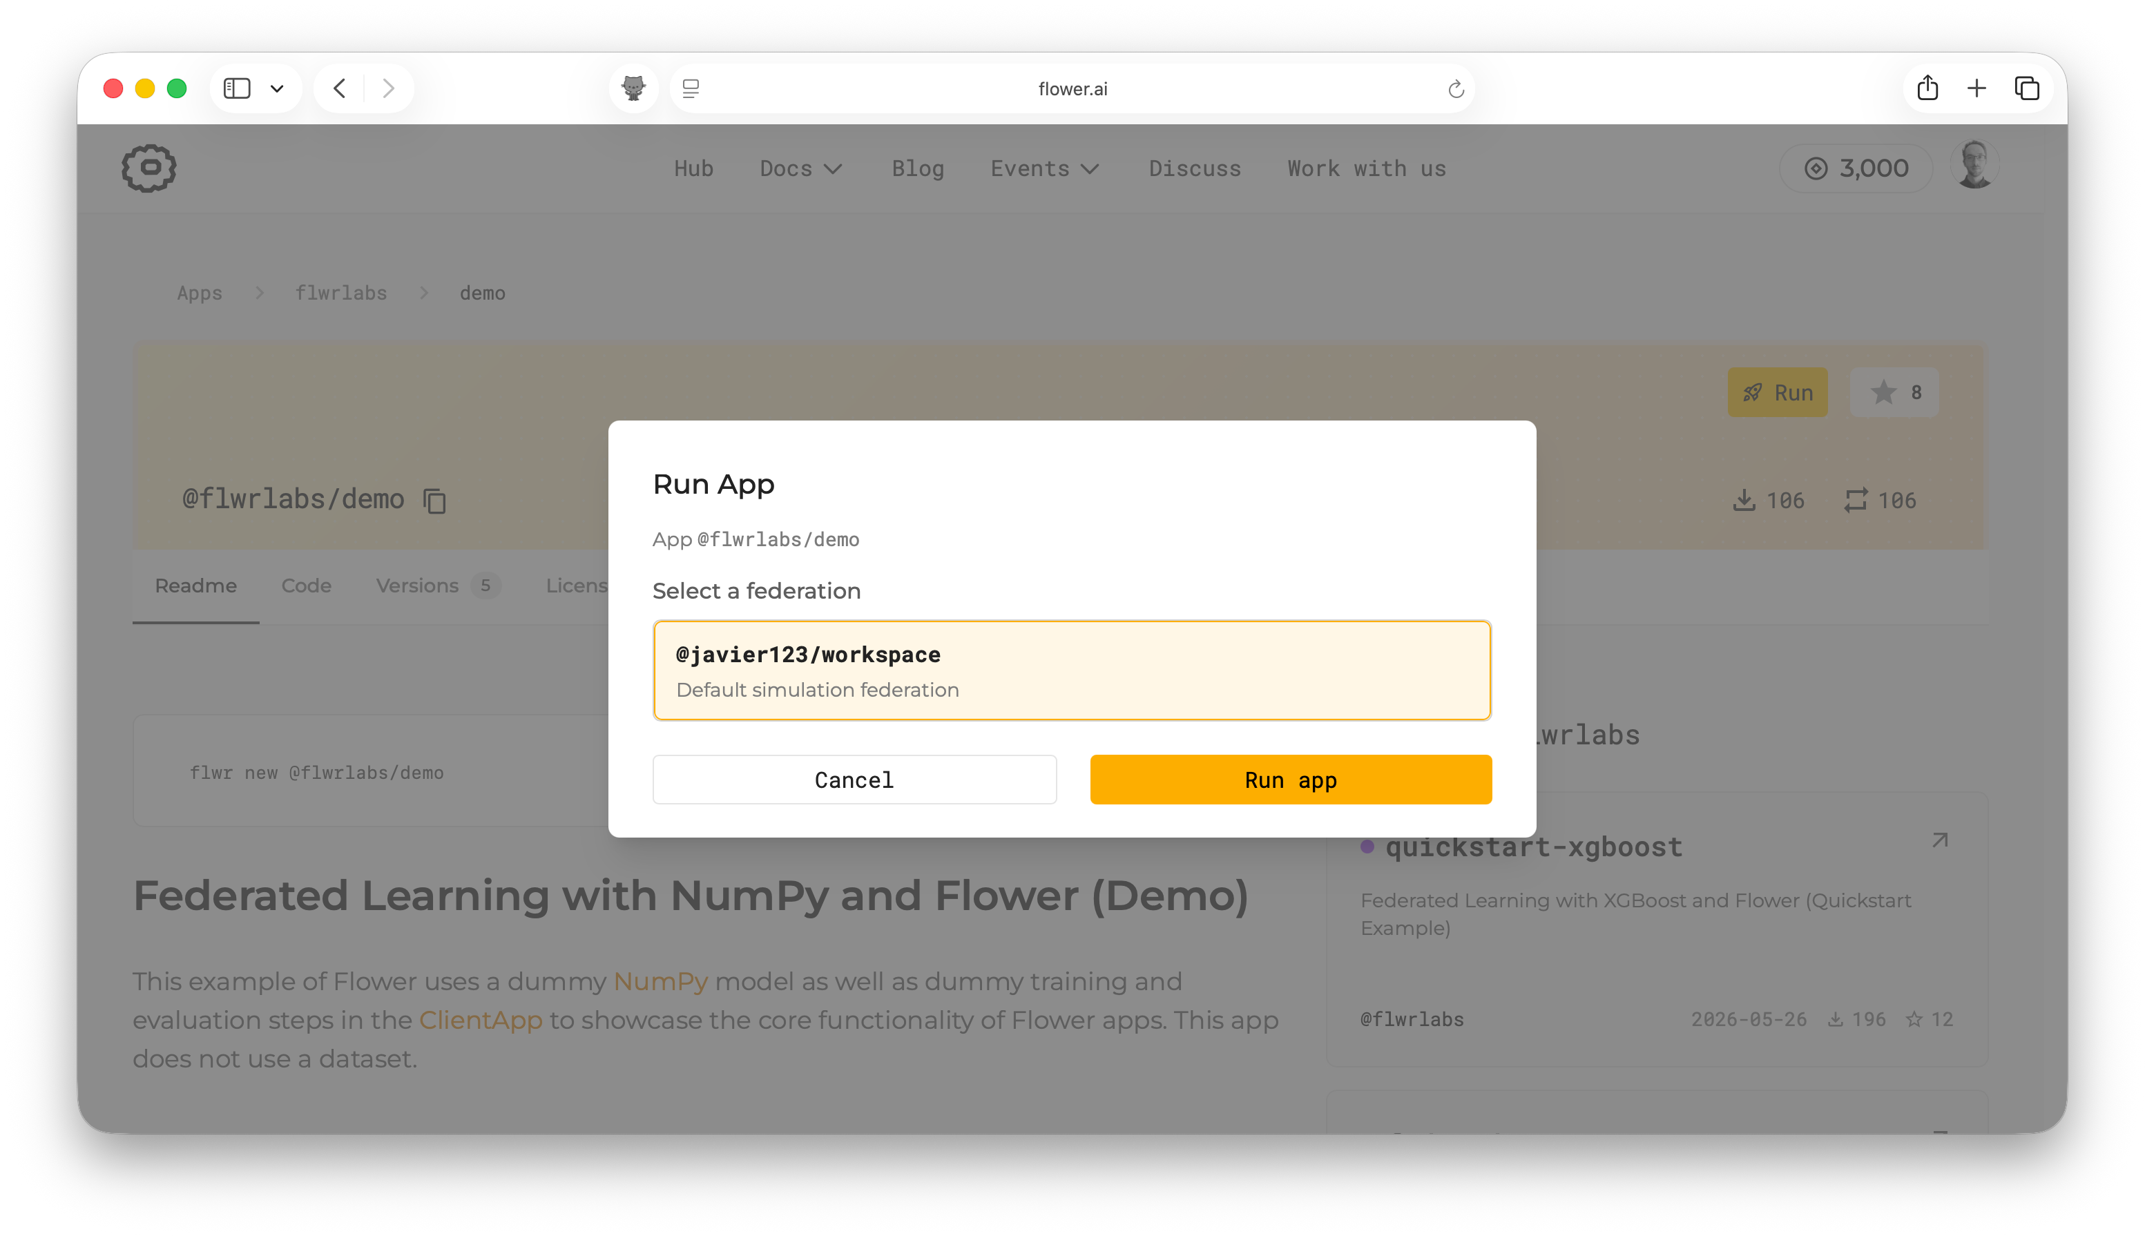Expand the Docs dropdown menu

[800, 168]
